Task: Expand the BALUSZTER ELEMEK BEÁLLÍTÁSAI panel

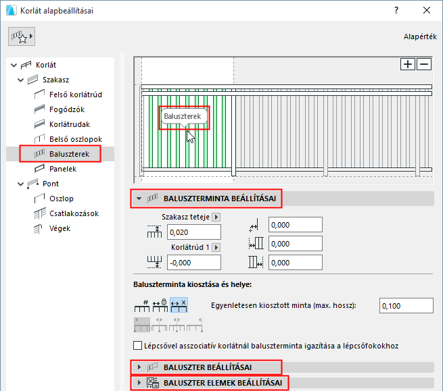Action: tap(139, 383)
